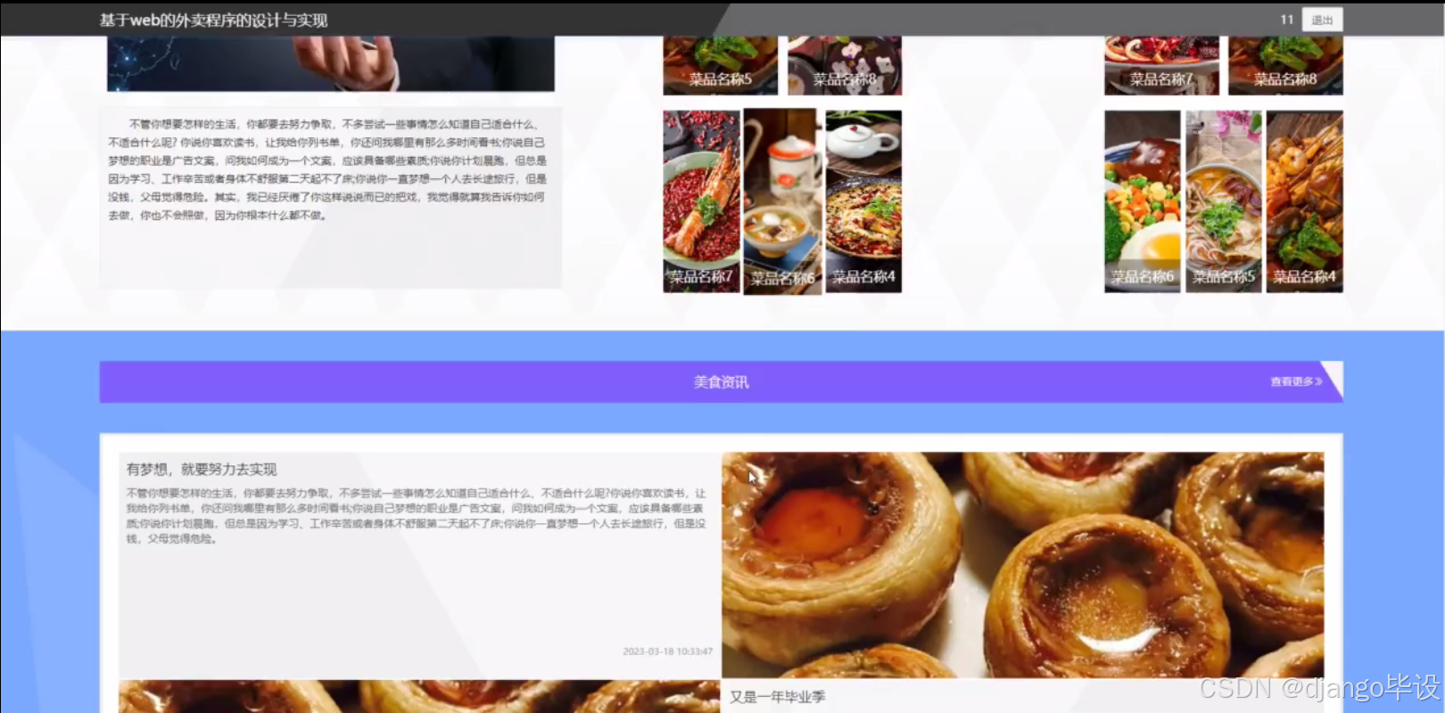
Task: Open the fried egg rice card 菜品名称6
Action: (1143, 201)
